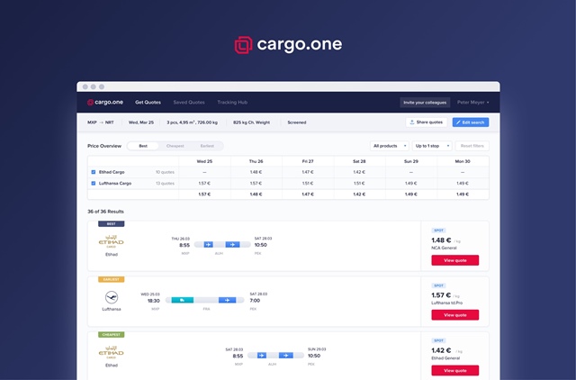Click the large cargo.one logo above the window

(288, 44)
